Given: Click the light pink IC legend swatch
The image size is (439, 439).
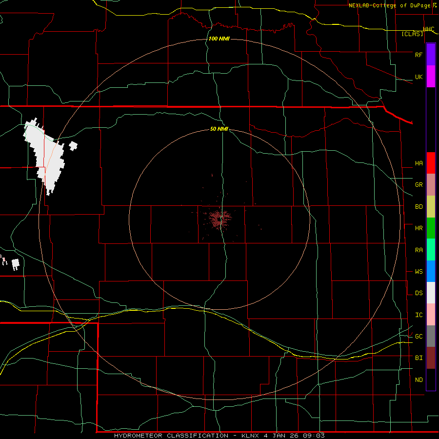Looking at the screenshot, I should point(431,315).
